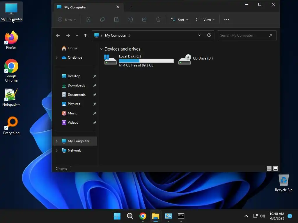Open taskbar Search

[130, 216]
